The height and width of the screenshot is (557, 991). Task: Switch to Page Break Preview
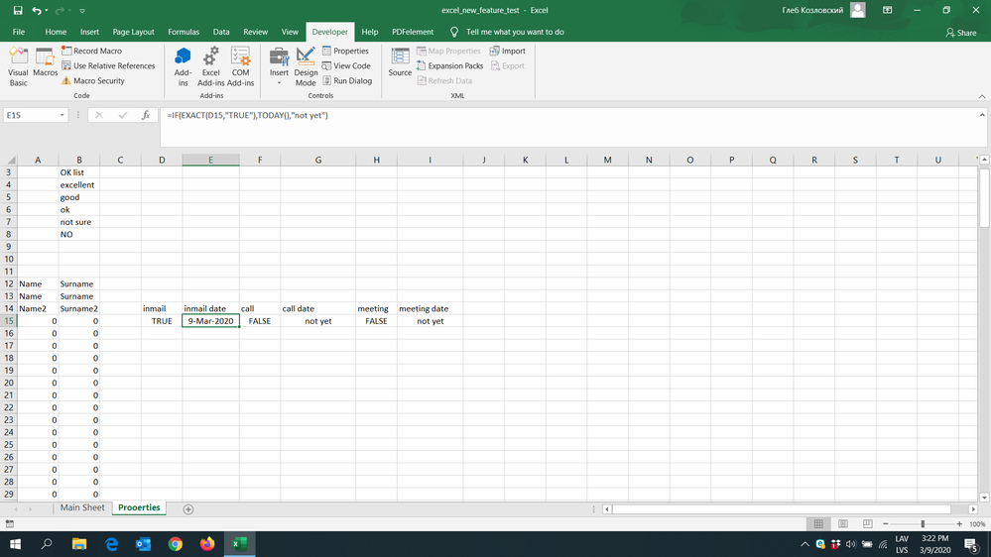click(x=867, y=524)
